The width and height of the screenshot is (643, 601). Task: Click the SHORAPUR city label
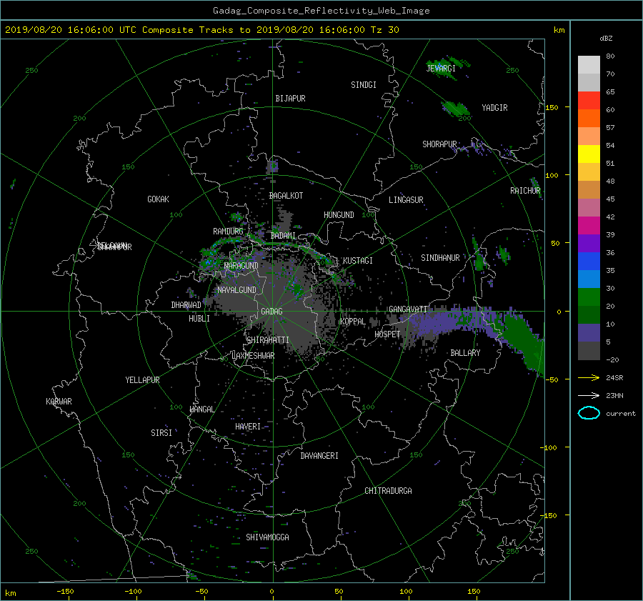[439, 144]
